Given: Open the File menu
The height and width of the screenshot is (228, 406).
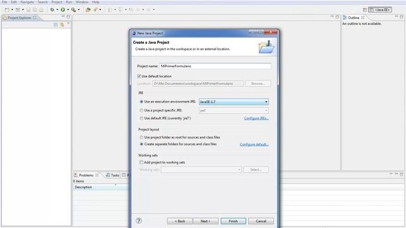Looking at the screenshot, I should 4,2.
